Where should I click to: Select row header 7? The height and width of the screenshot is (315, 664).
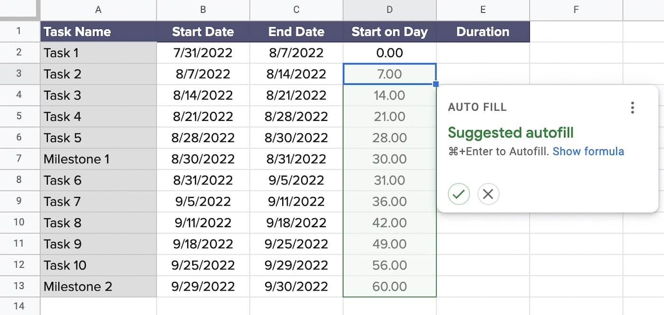coord(19,159)
